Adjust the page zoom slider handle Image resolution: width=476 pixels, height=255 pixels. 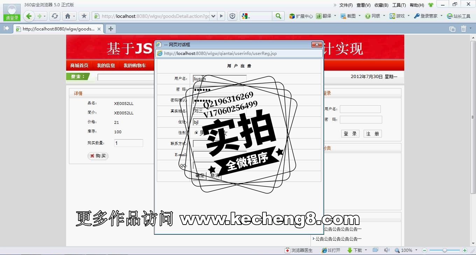(x=444, y=250)
